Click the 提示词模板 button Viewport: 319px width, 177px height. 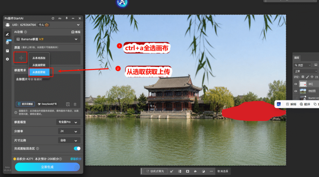(26, 104)
